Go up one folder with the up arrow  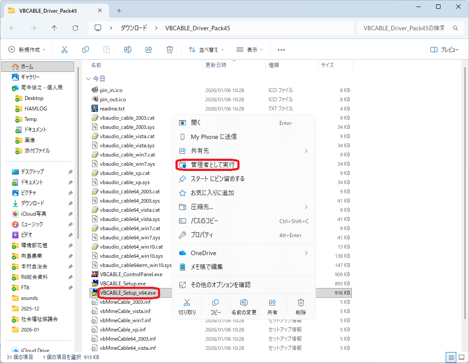(54, 28)
